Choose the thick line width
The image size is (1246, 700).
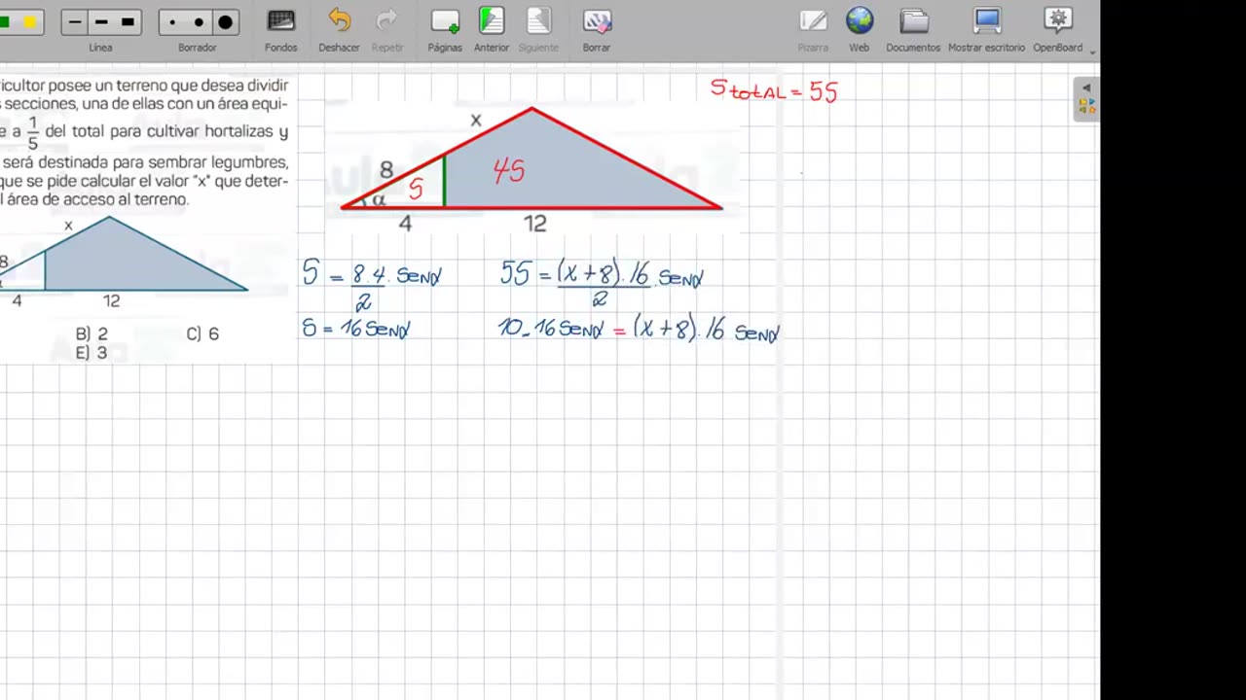[x=128, y=21]
